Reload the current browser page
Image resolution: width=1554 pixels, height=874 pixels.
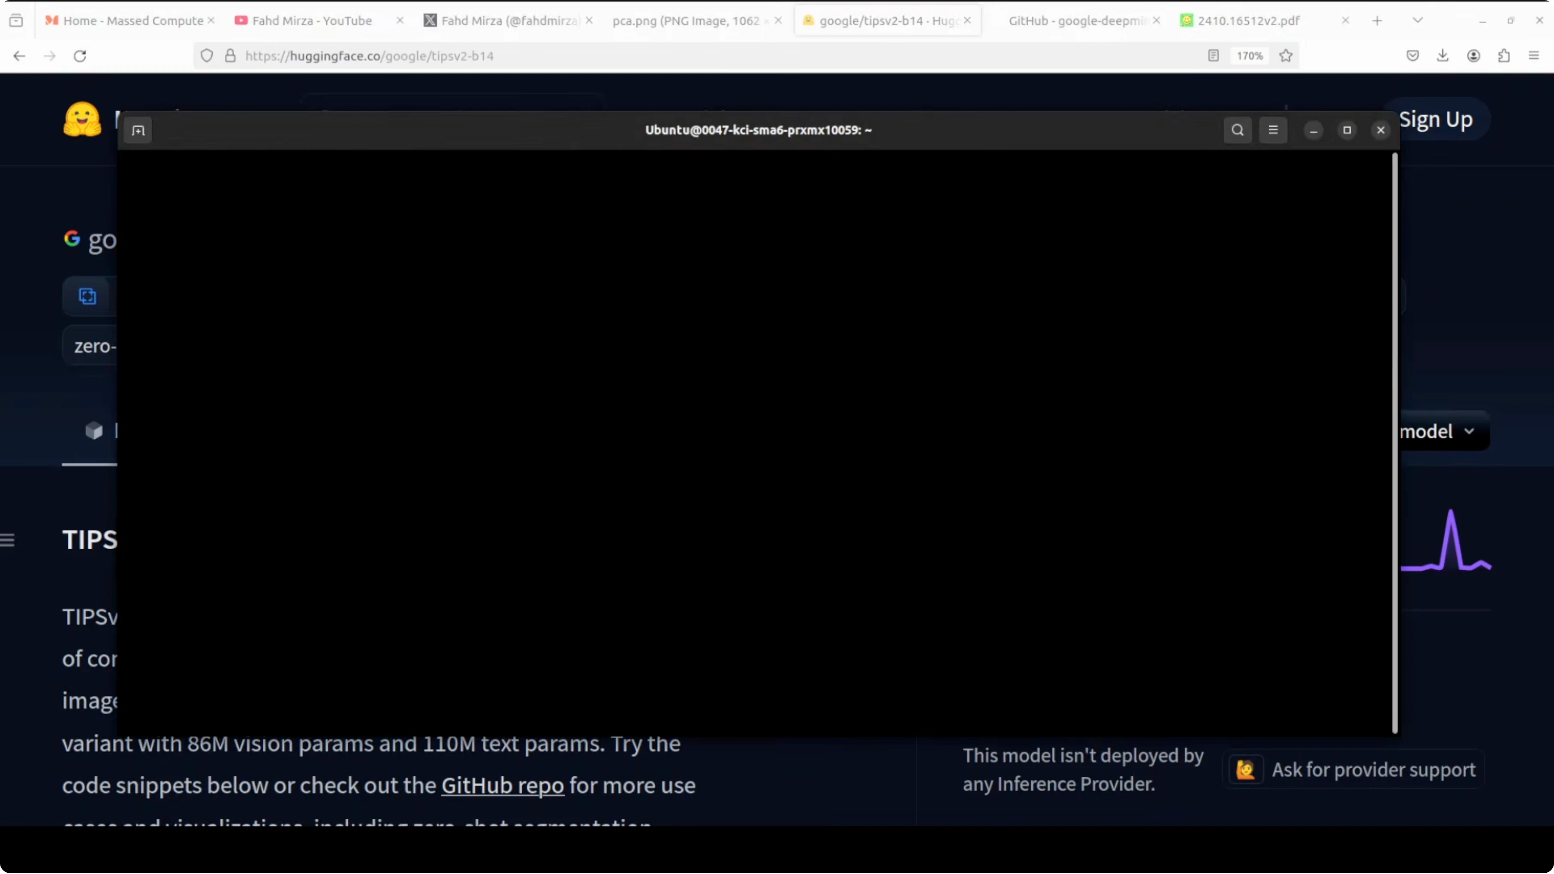tap(80, 56)
